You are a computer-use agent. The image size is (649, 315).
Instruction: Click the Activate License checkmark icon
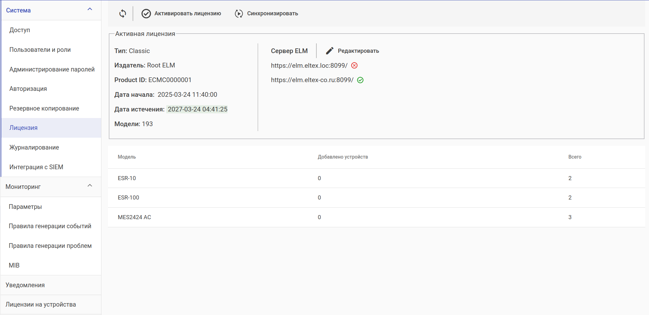click(x=146, y=13)
